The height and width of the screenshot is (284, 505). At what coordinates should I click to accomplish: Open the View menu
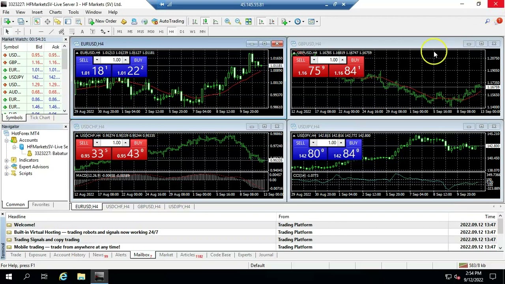20,12
